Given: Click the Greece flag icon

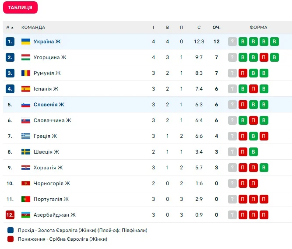Looking at the screenshot, I should [26, 136].
